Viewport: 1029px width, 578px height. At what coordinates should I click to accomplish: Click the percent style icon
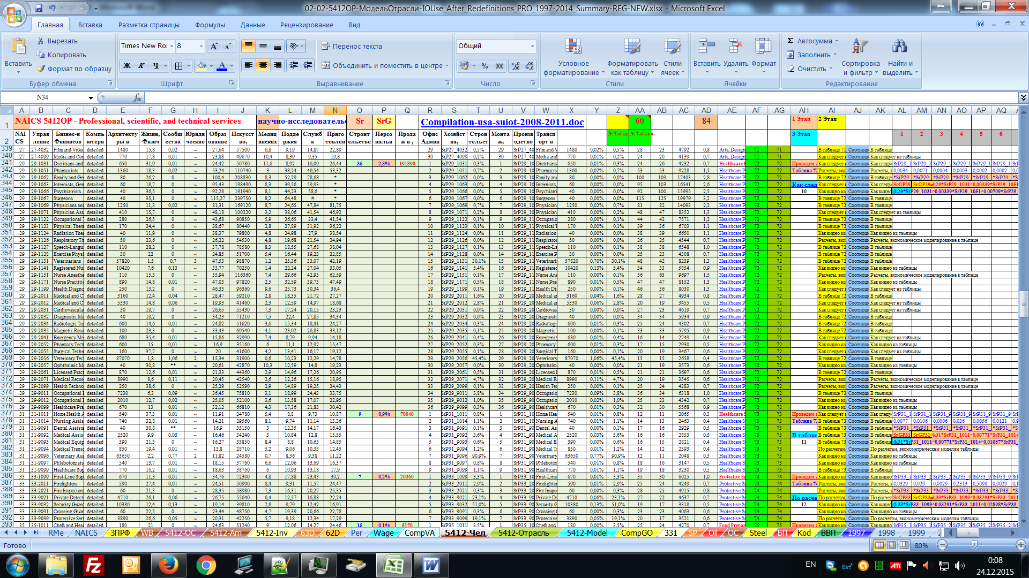484,66
